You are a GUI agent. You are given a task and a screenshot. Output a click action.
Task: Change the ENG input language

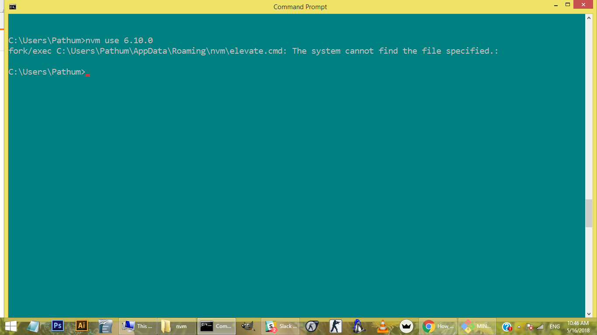[555, 327]
